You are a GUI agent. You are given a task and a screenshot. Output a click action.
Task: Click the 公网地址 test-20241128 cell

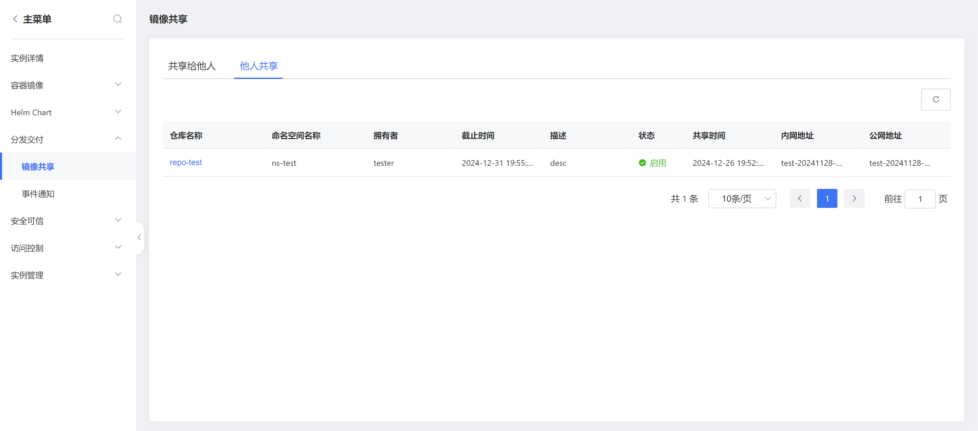pyautogui.click(x=900, y=163)
